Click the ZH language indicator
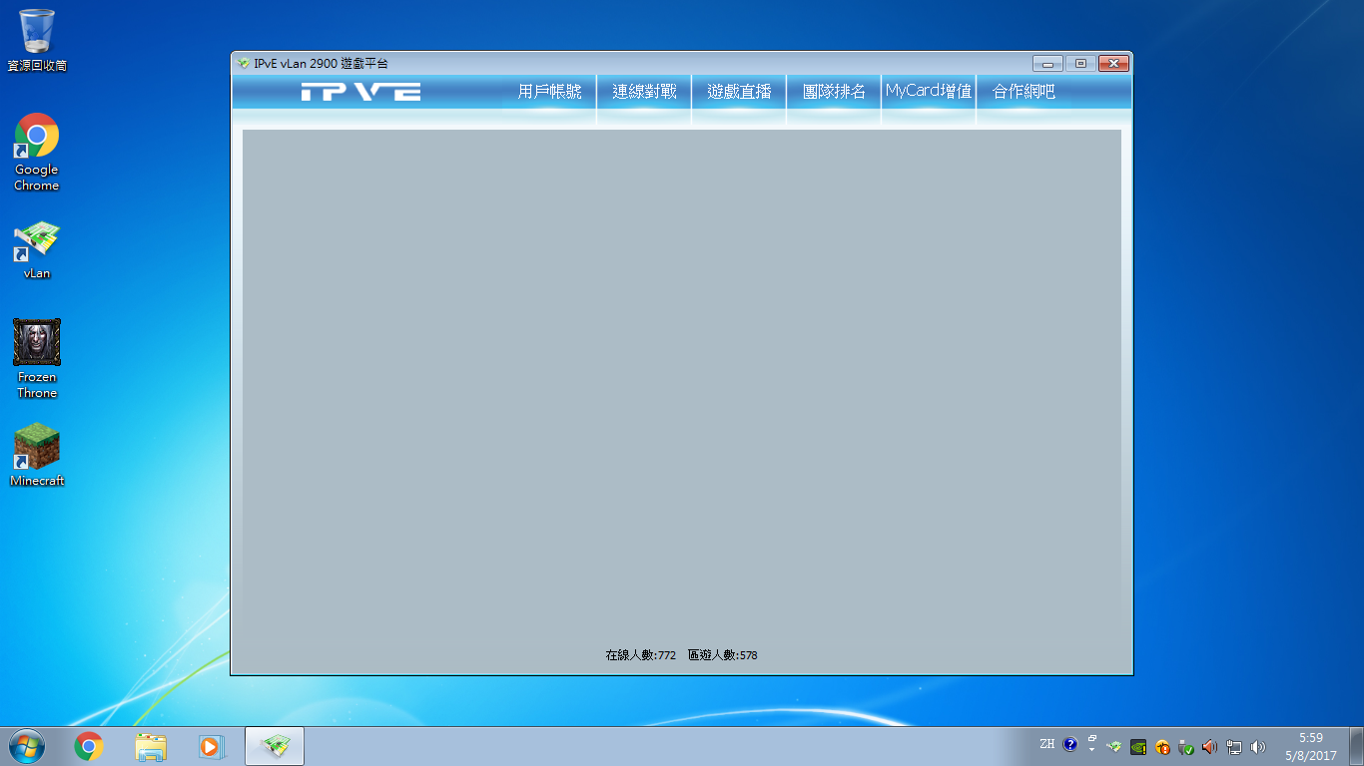Viewport: 1364px width, 766px height. coord(1047,744)
